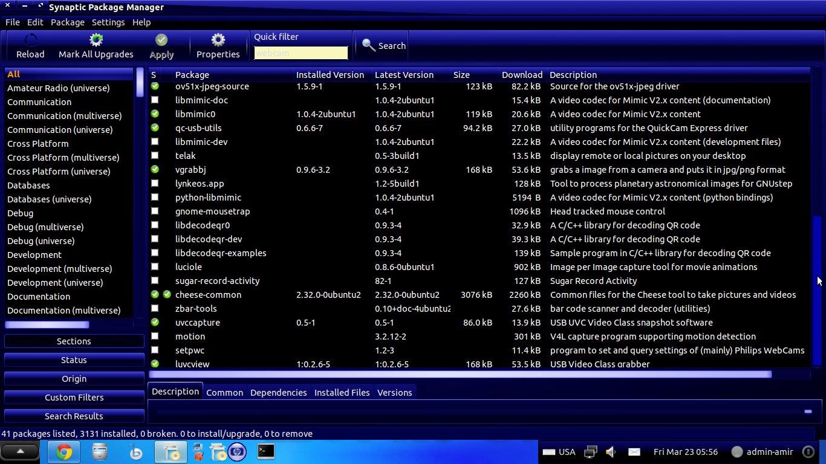Click the Apply toolbar icon
The width and height of the screenshot is (826, 464).
click(161, 40)
